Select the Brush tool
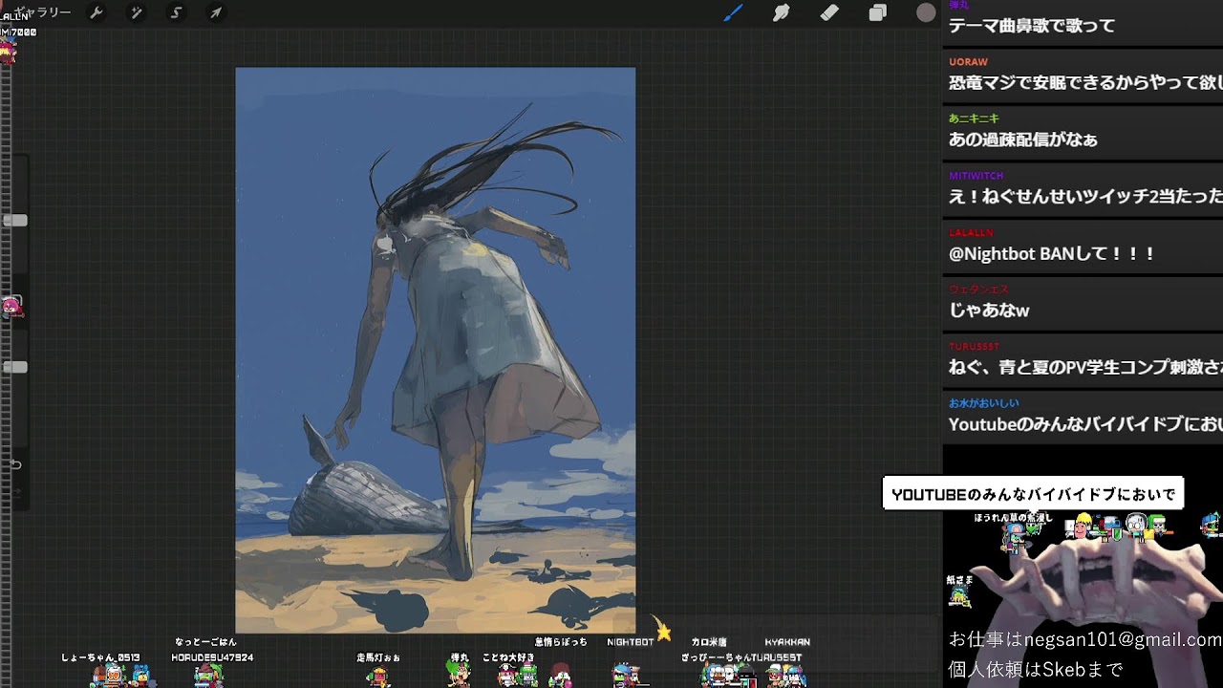 [733, 12]
